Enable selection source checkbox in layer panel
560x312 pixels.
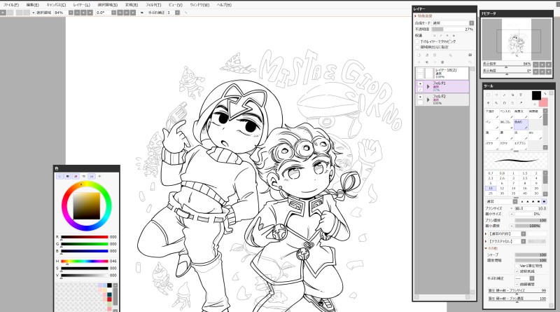[417, 47]
